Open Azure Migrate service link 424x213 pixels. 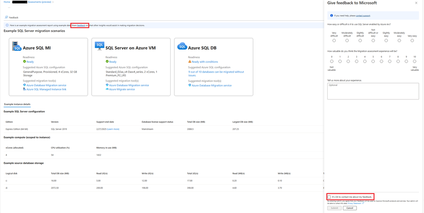(122, 89)
